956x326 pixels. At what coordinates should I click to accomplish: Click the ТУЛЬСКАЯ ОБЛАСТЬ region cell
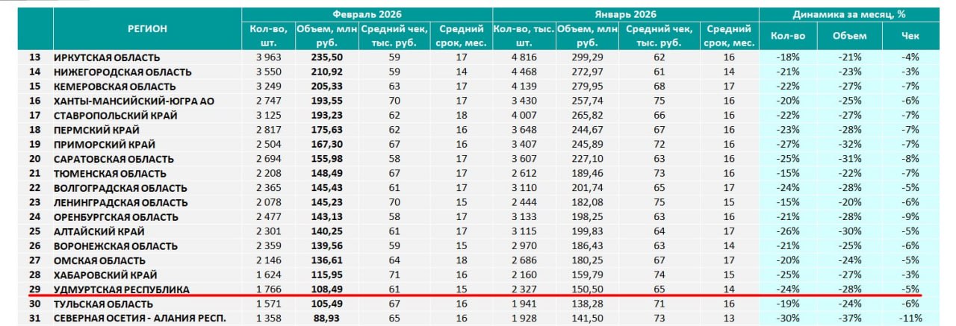tap(105, 304)
